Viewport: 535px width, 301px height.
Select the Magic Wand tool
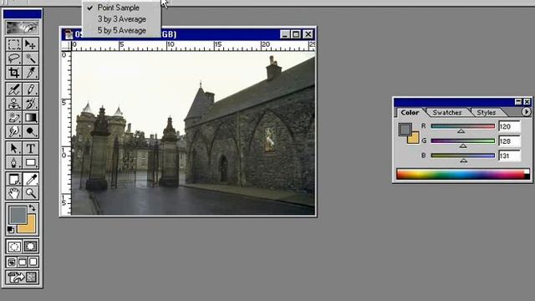pos(30,59)
